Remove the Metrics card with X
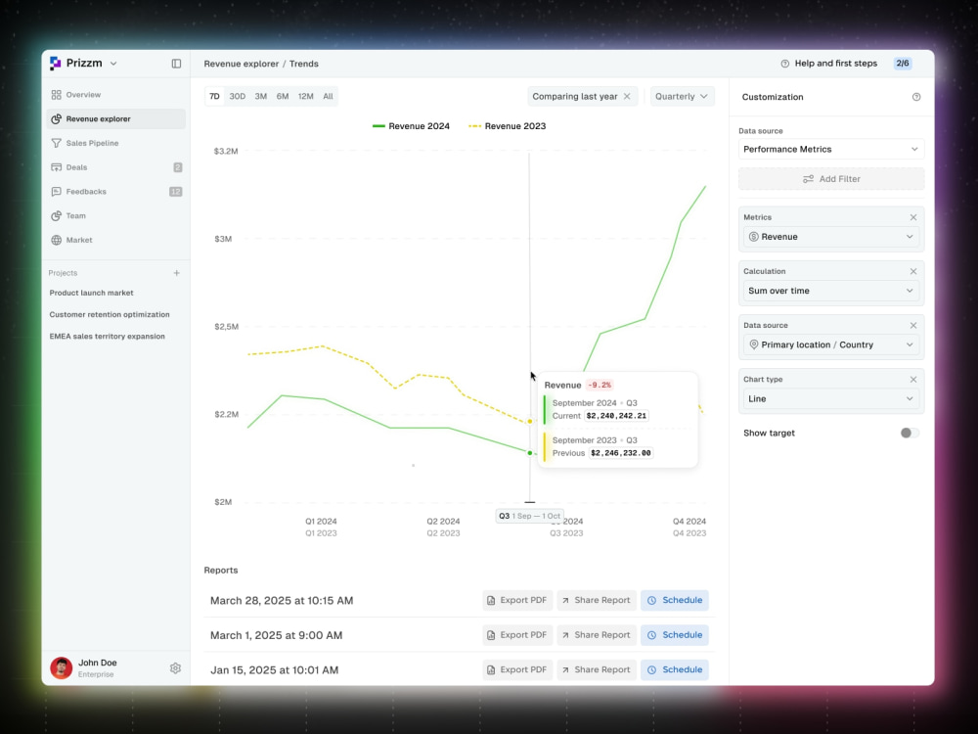 (913, 217)
